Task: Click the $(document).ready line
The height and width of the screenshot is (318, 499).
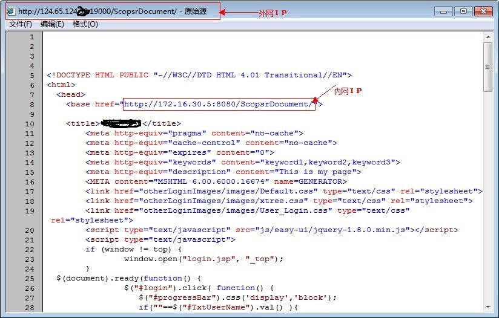Action: [129, 279]
